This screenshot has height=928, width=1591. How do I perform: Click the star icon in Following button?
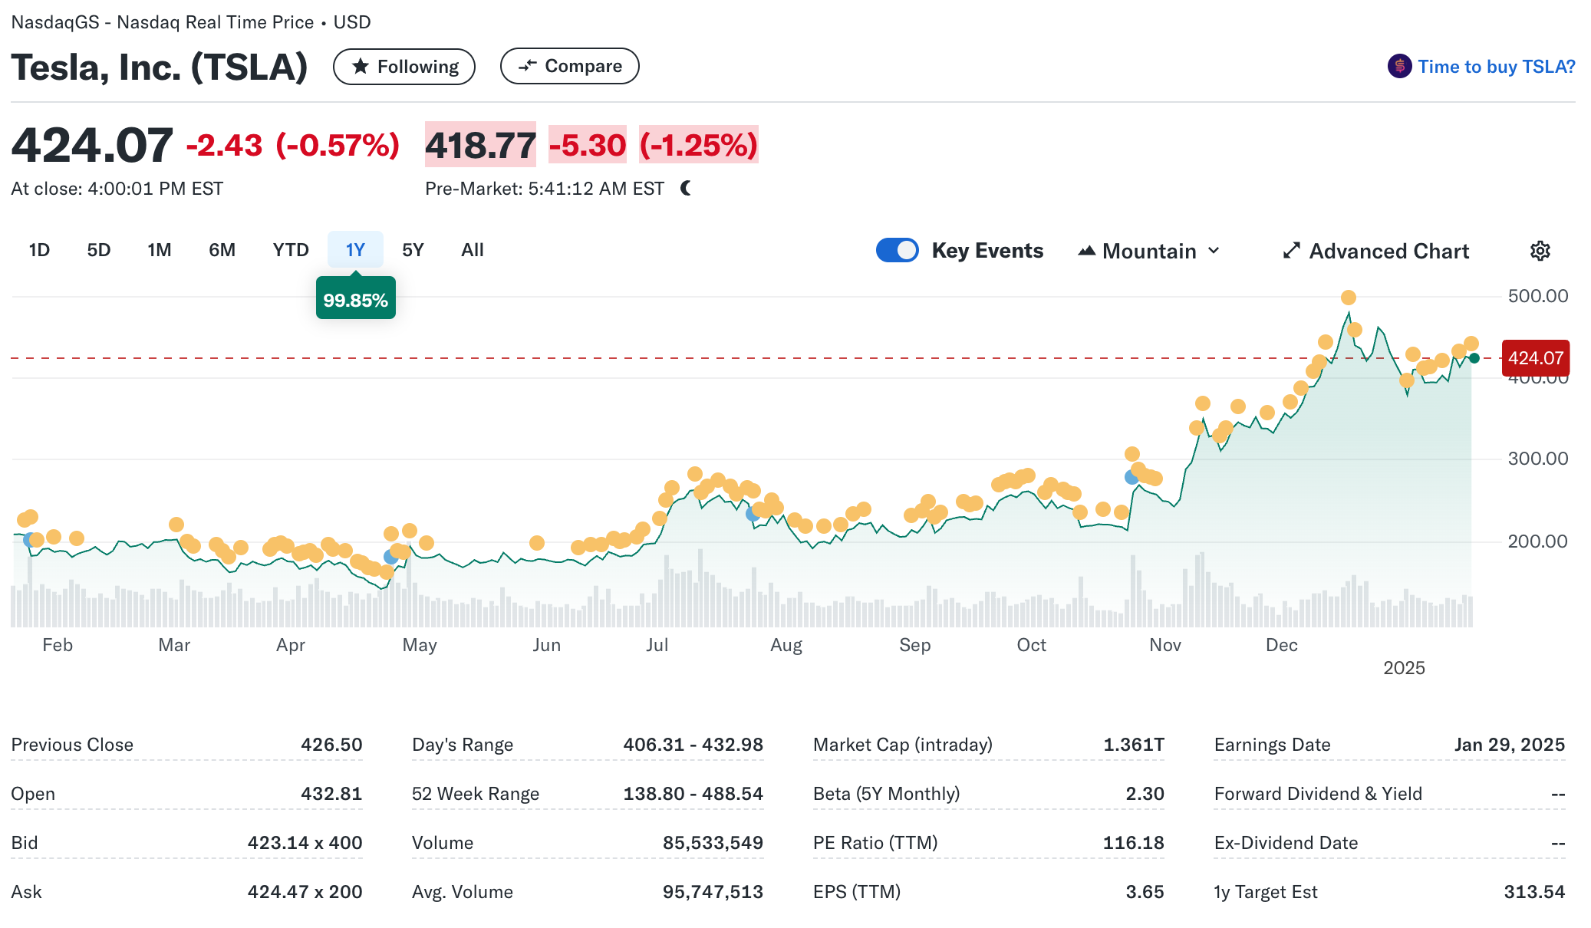(x=360, y=67)
